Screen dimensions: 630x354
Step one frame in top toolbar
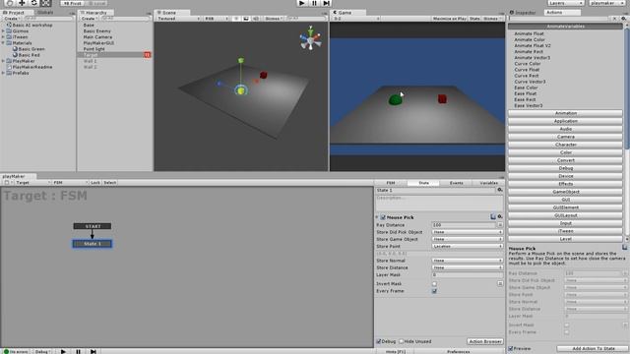pyautogui.click(x=326, y=3)
